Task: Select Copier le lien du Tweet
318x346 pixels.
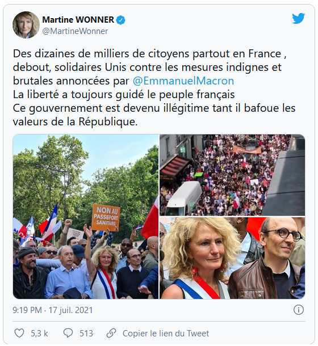Action: click(166, 334)
